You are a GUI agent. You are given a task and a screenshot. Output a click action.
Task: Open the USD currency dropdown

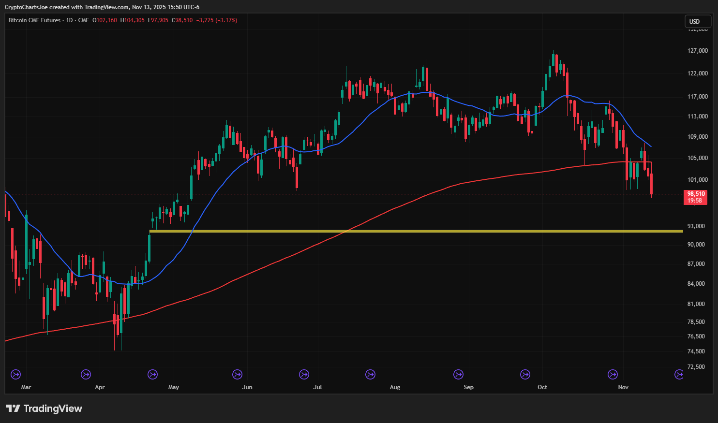[695, 21]
